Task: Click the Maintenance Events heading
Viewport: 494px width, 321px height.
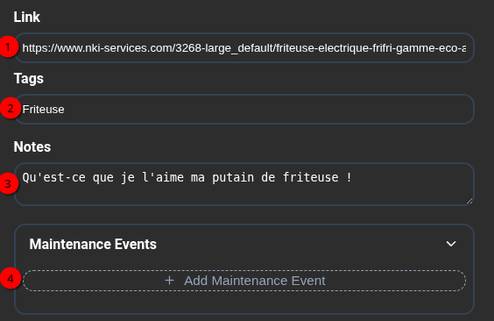Action: point(93,244)
